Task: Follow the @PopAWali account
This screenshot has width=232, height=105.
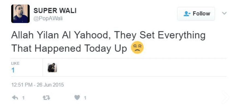Action: [196, 14]
